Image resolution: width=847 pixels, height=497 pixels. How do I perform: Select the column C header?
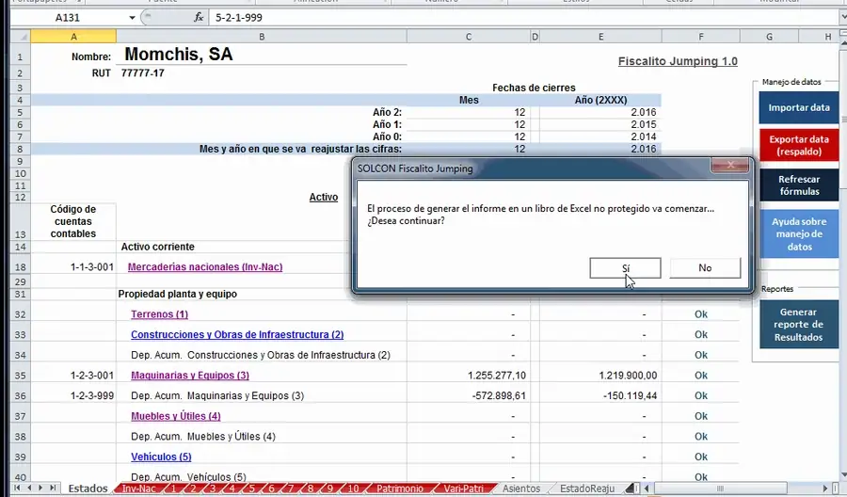tap(469, 37)
